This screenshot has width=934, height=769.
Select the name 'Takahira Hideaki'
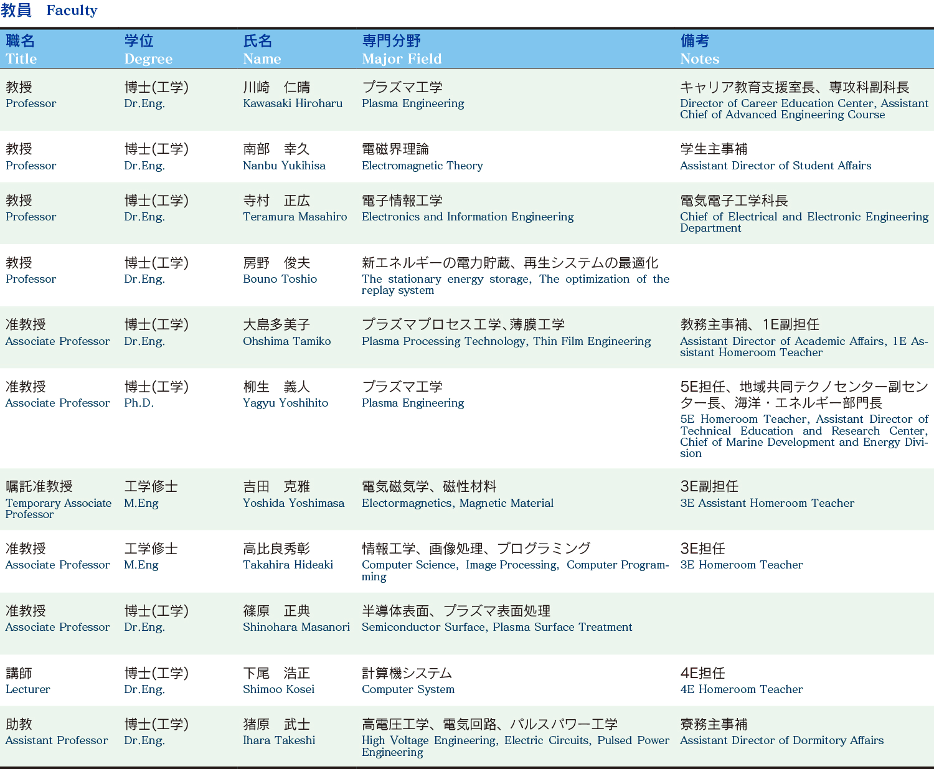pyautogui.click(x=288, y=565)
